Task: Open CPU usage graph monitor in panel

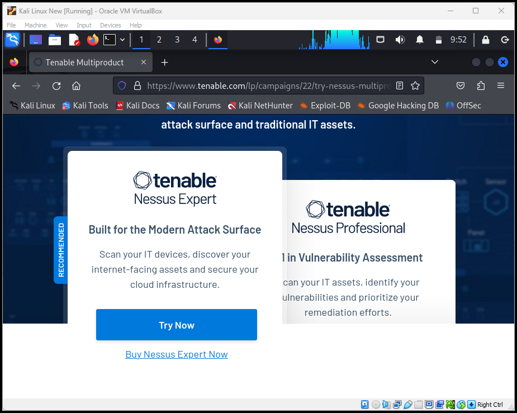Action: point(334,40)
